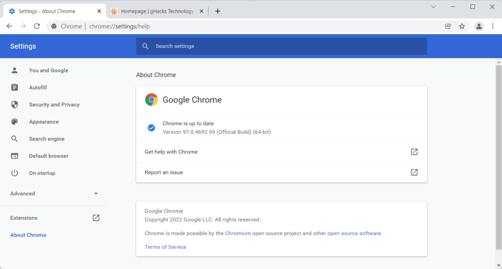This screenshot has width=502, height=269.
Task: Click the site info icon in address bar
Action: (x=54, y=26)
